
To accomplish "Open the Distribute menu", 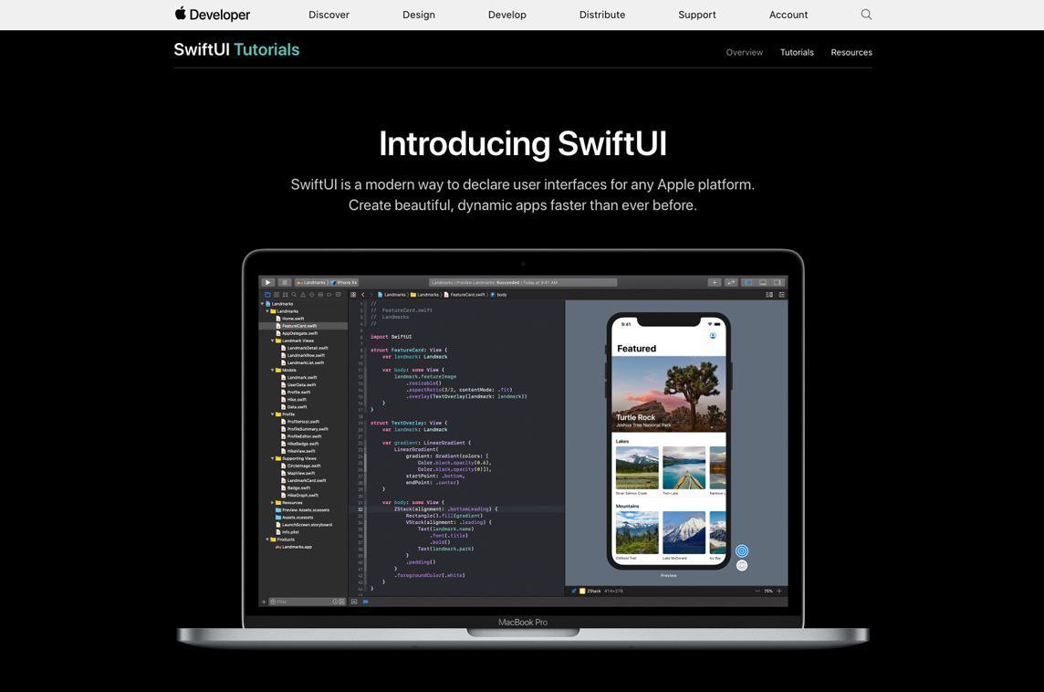I will tap(602, 15).
